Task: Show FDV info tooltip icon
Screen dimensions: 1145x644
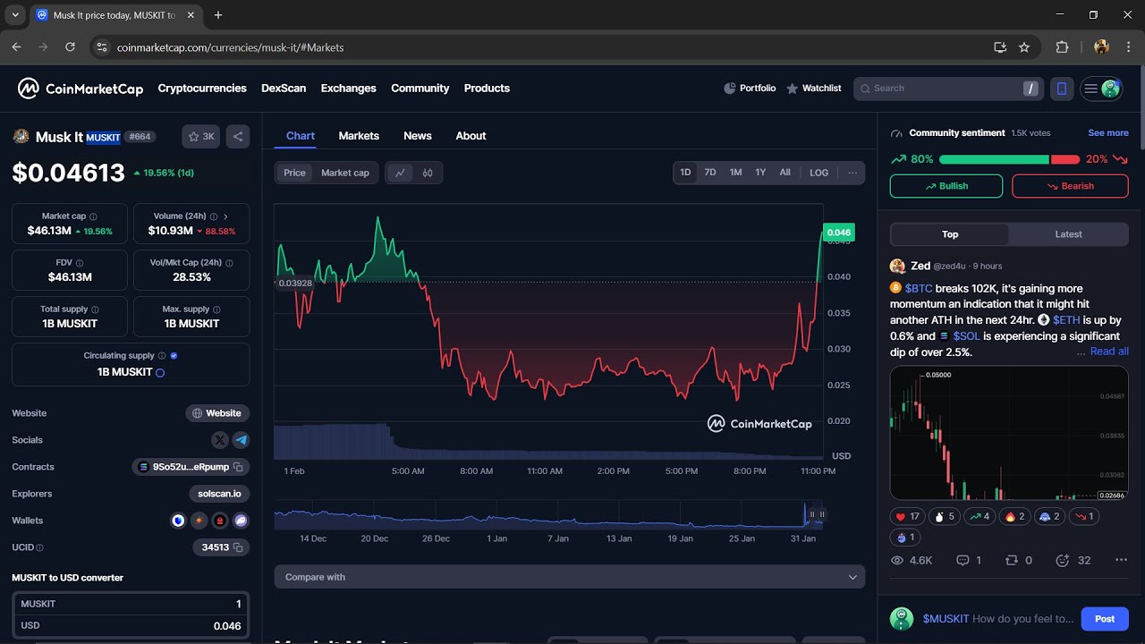Action: pyautogui.click(x=80, y=263)
